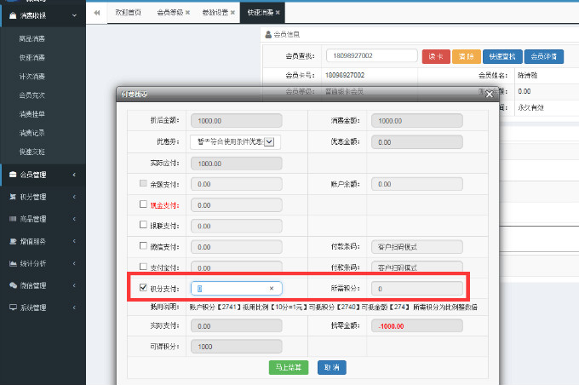Expand the 微信管理 sidebar section
This screenshot has width=579, height=385.
[74, 285]
